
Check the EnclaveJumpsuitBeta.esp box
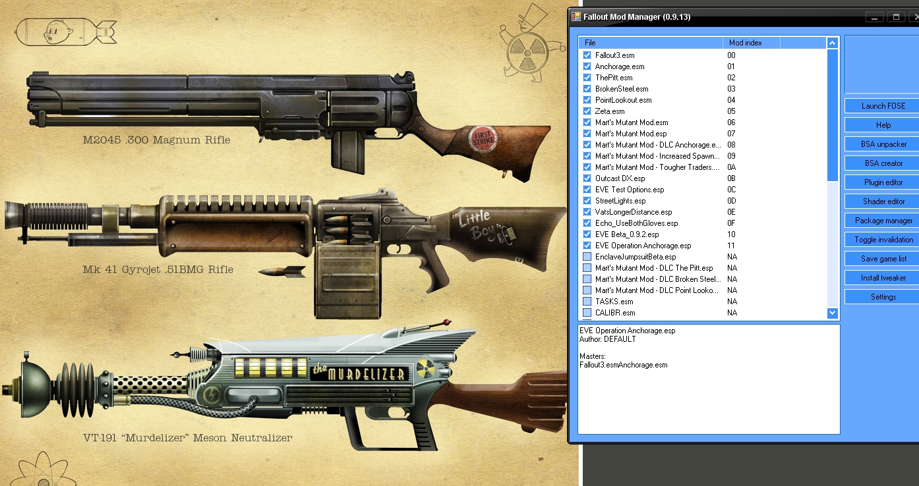[x=587, y=257]
